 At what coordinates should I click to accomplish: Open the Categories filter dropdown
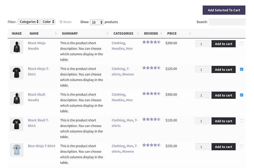[x=29, y=22]
